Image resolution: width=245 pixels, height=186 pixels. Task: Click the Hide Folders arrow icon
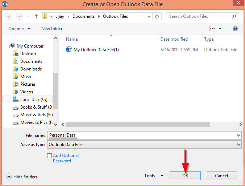point(9,177)
